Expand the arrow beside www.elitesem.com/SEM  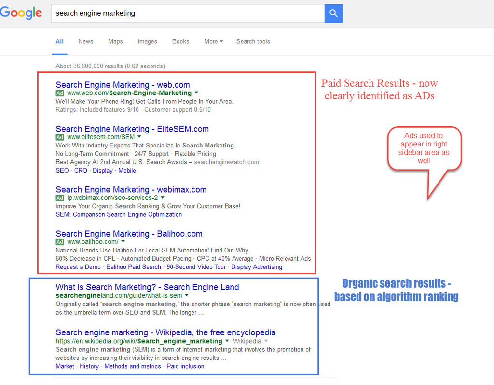point(139,137)
